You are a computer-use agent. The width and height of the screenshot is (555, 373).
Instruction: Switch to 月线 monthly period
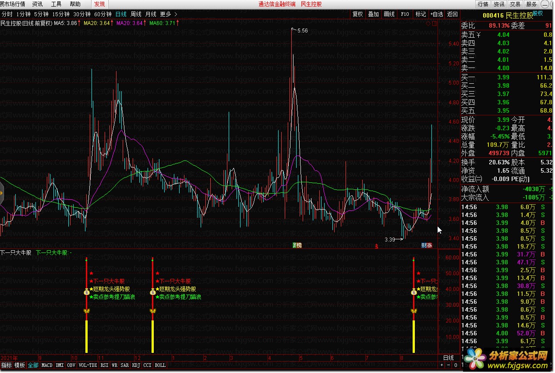151,14
